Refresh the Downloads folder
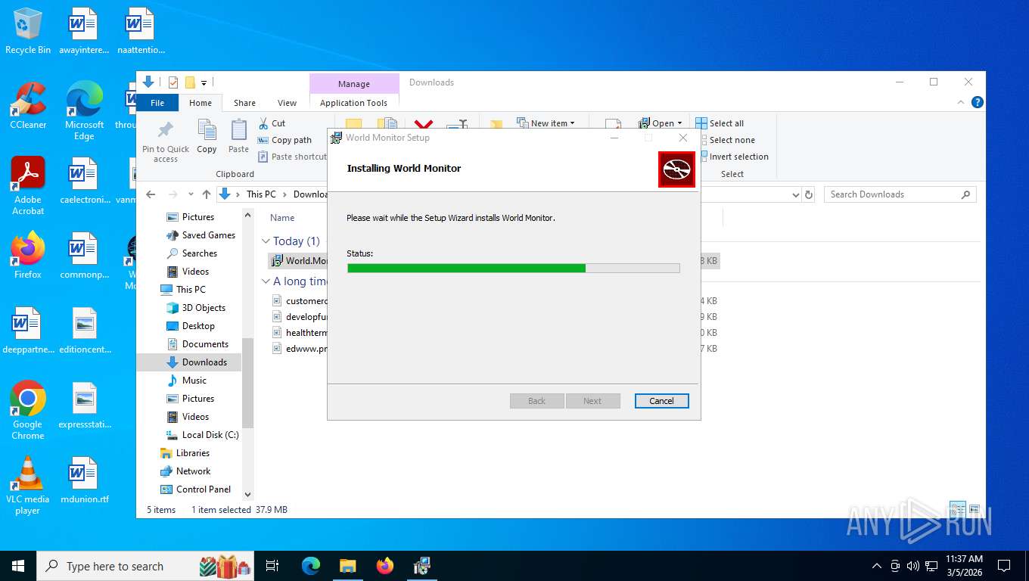Viewport: 1029px width, 581px height. tap(809, 194)
